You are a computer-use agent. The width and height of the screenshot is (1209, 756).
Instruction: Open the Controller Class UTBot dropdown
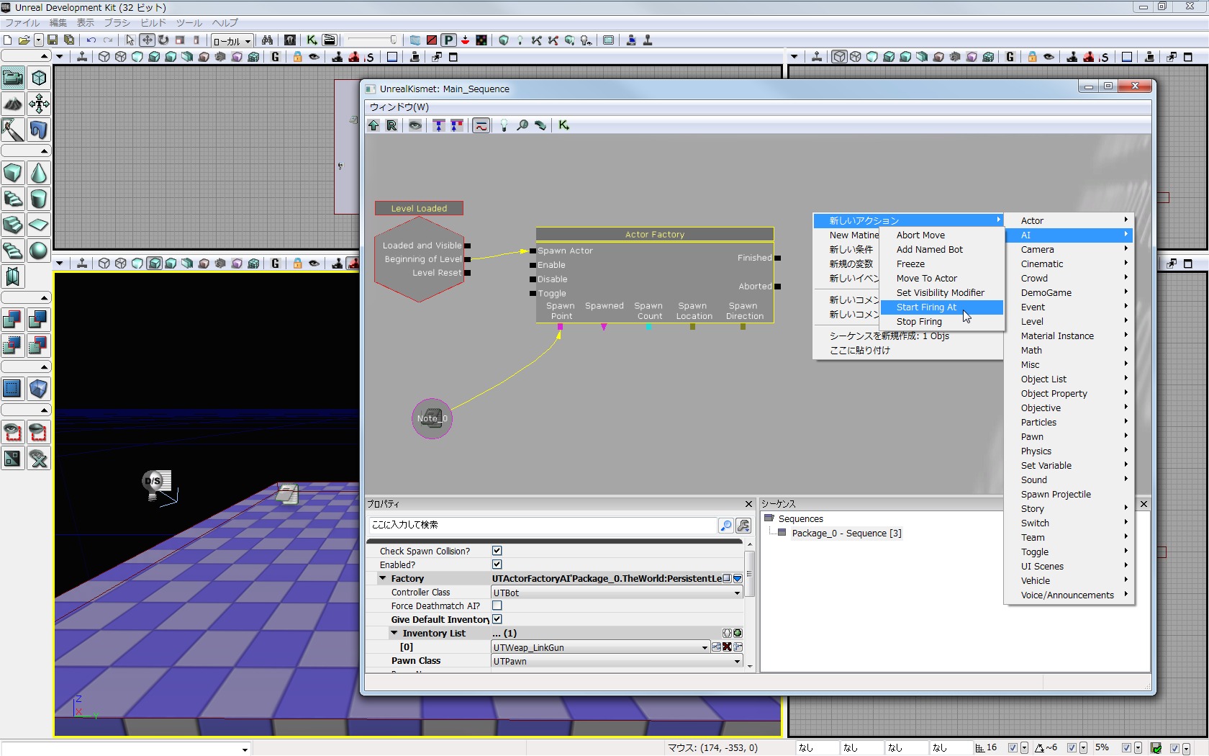coord(737,593)
